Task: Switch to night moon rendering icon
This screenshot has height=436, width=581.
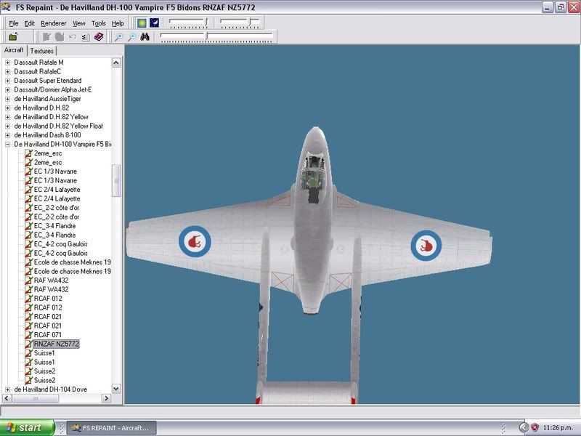Action: tap(154, 23)
